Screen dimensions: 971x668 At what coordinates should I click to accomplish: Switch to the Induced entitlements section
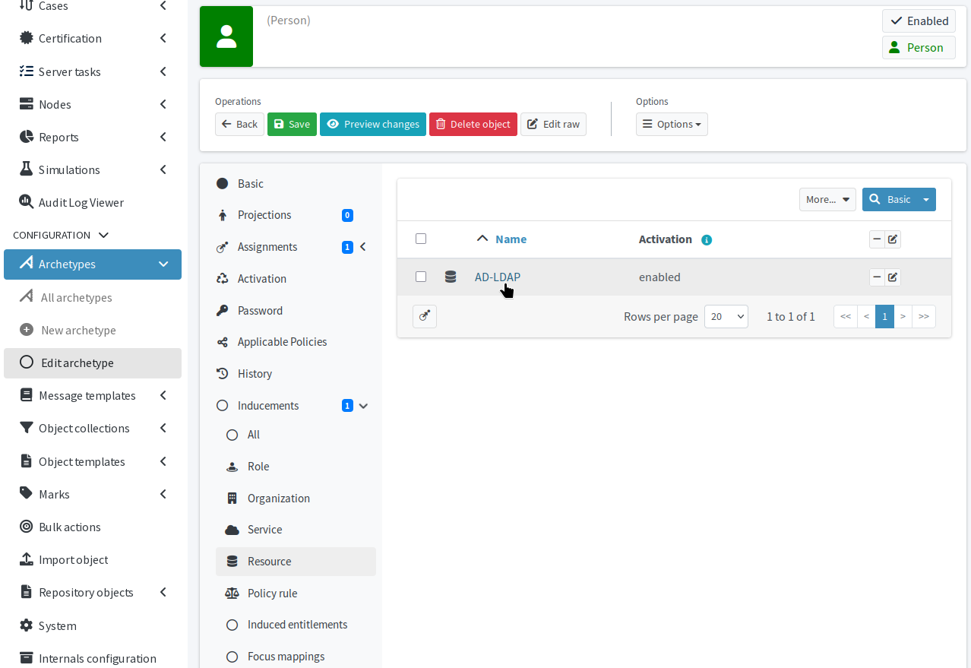coord(296,624)
